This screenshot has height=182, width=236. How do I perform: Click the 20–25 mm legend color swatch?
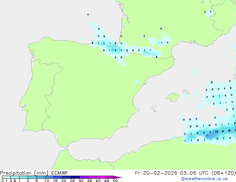pyautogui.click(x=67, y=177)
